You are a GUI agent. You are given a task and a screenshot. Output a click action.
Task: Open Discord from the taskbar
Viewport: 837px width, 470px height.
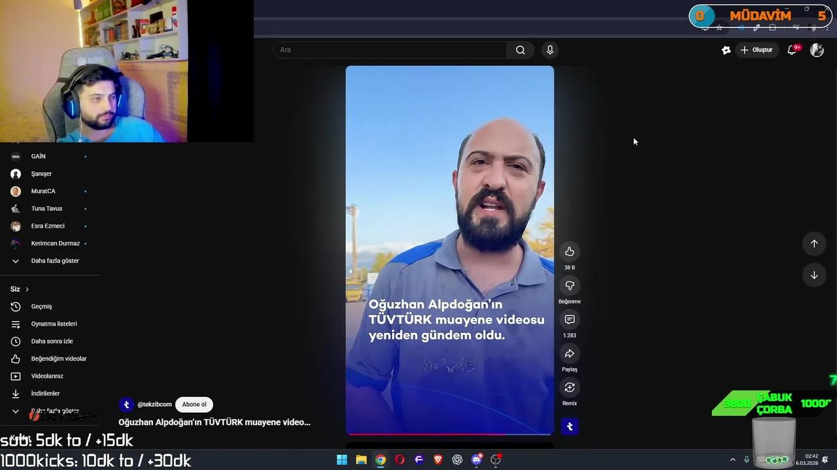tap(477, 460)
